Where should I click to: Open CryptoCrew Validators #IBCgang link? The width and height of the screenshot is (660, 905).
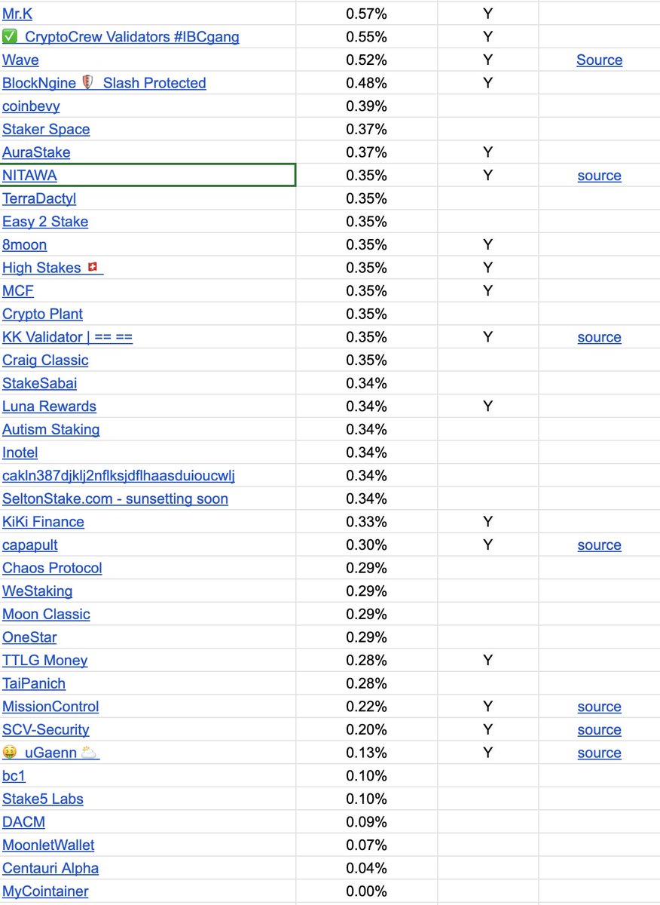pos(121,37)
